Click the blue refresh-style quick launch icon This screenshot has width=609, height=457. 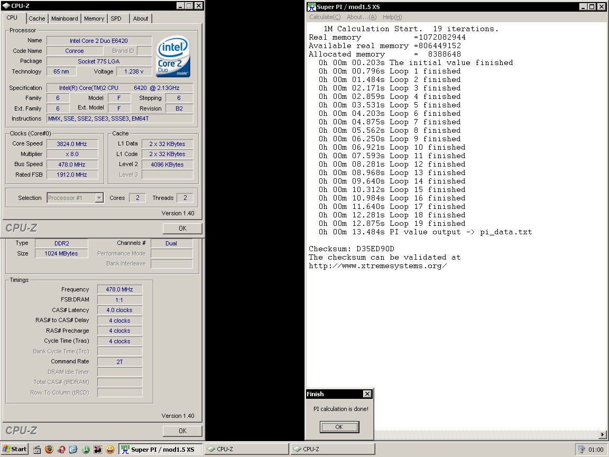[x=73, y=450]
